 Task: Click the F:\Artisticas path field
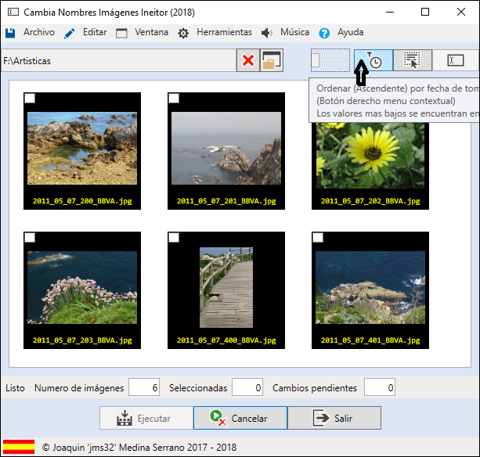(x=119, y=60)
